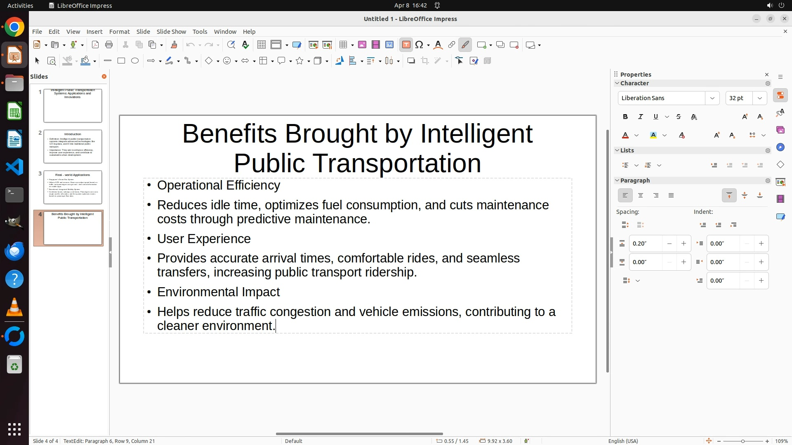This screenshot has width=792, height=445.
Task: Click the 109% zoom level
Action: pyautogui.click(x=781, y=441)
